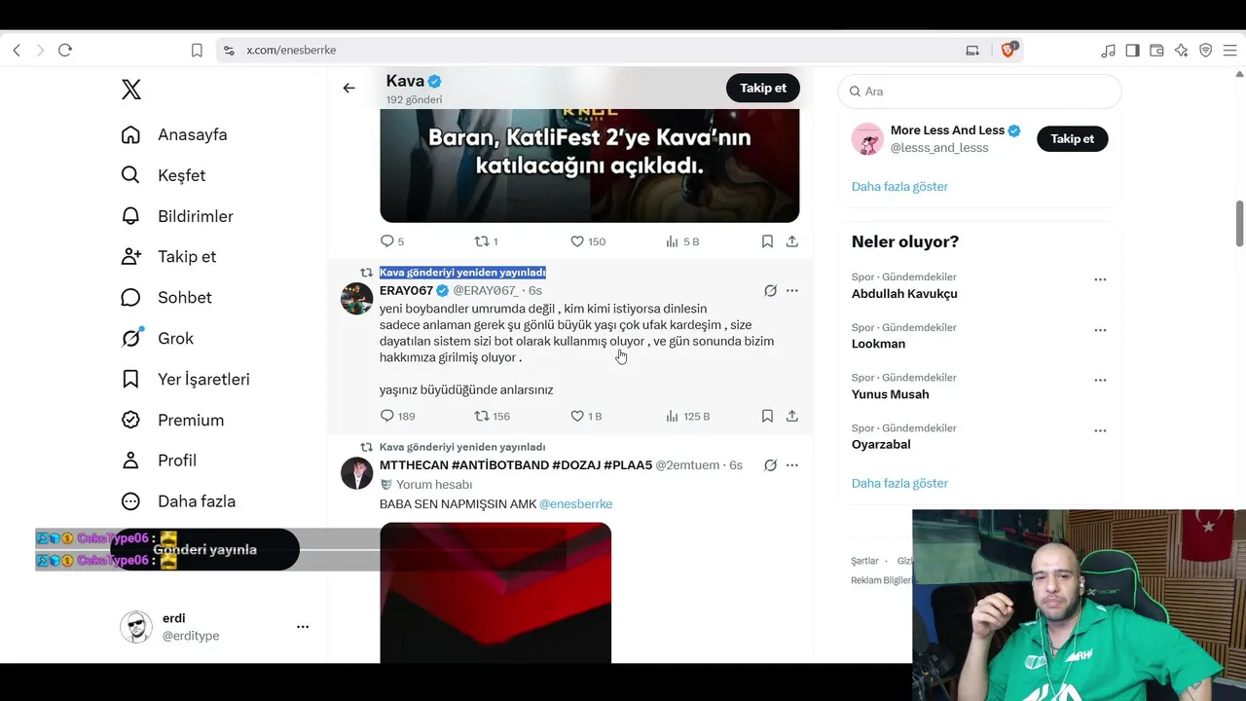
Task: Bookmark this page from the address bar
Action: (x=197, y=50)
